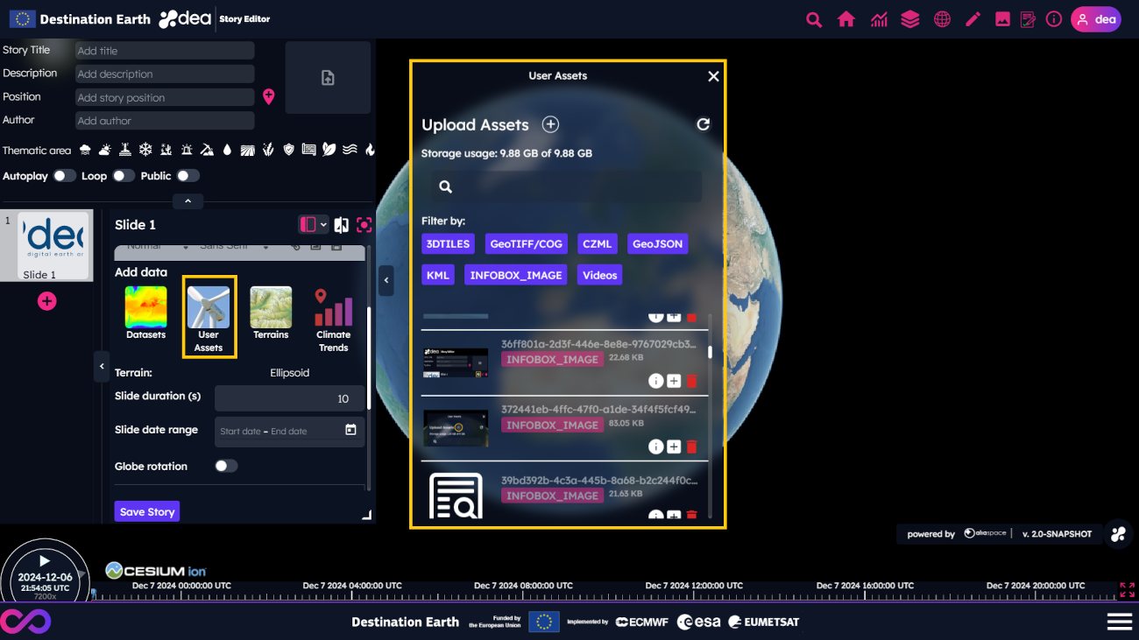Open the slide layout dropdown

pos(313,225)
